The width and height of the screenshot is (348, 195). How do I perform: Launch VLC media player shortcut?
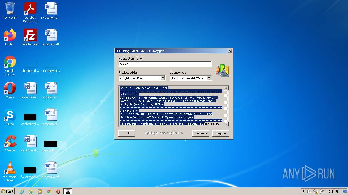pyautogui.click(x=10, y=172)
